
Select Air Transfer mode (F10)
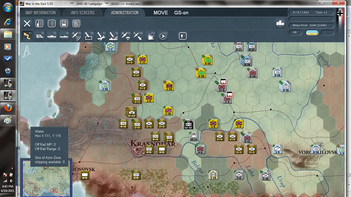click(x=138, y=36)
